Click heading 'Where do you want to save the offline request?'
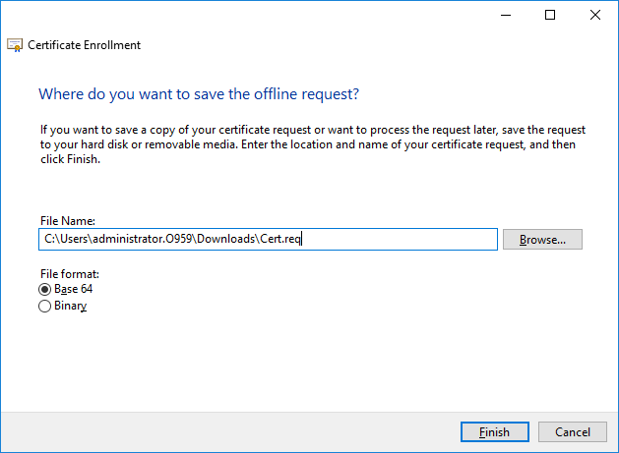 (x=199, y=94)
